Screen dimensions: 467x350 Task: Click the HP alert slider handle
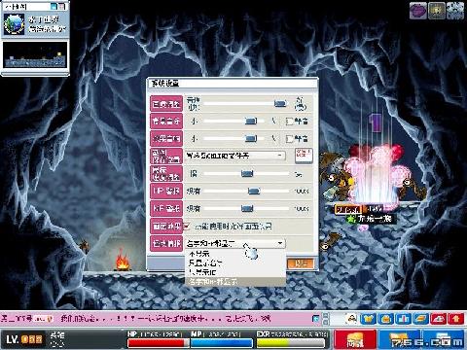point(254,191)
